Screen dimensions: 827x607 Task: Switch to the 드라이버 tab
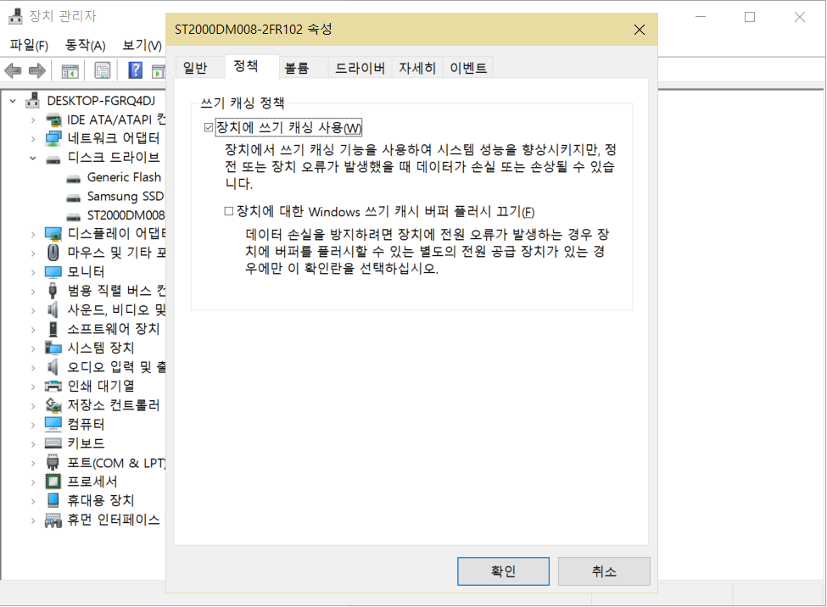click(359, 67)
